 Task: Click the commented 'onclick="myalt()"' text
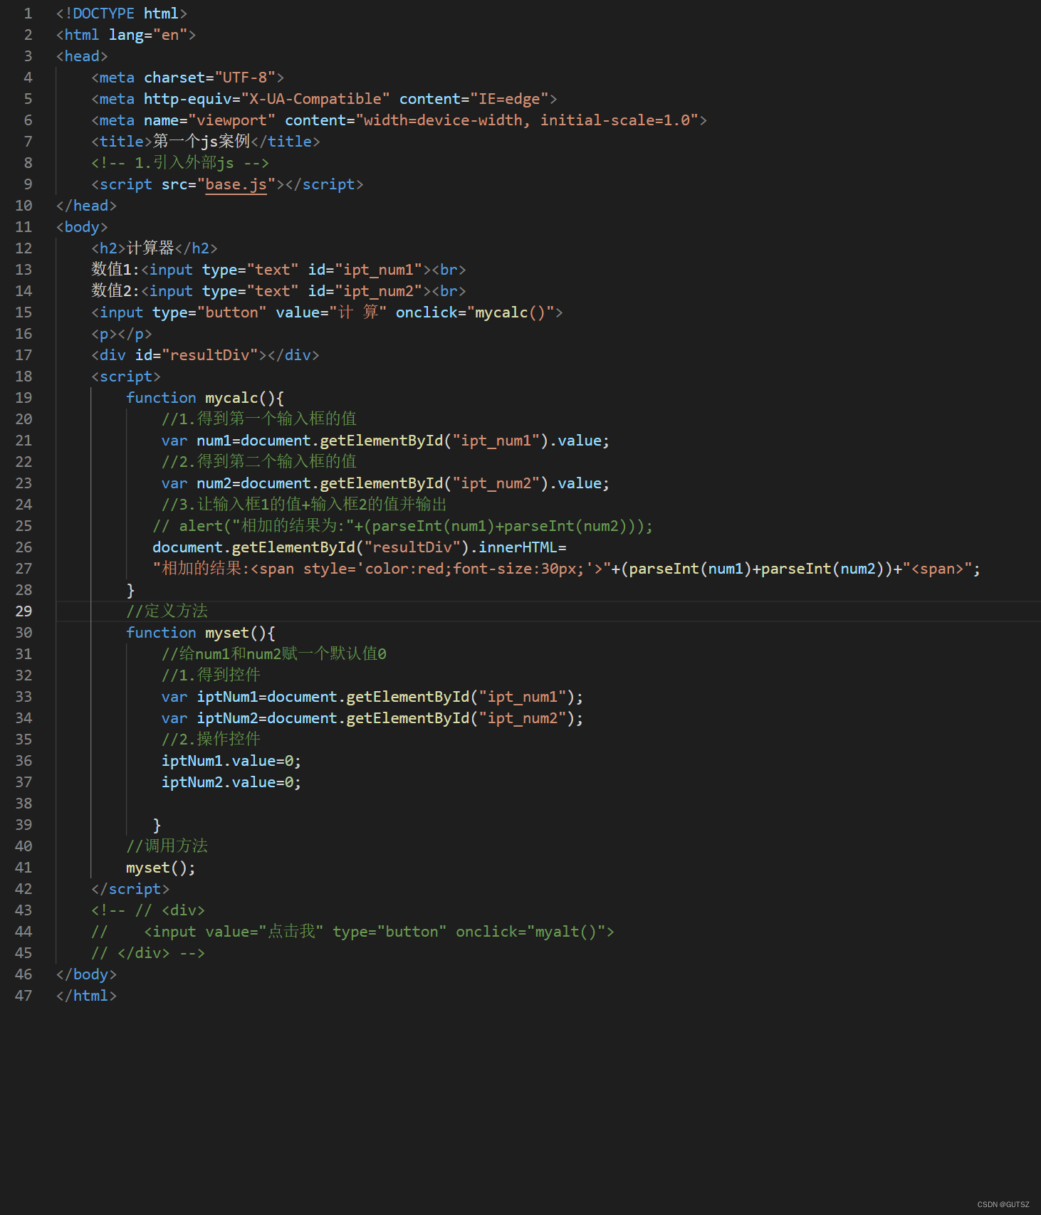[x=531, y=932]
